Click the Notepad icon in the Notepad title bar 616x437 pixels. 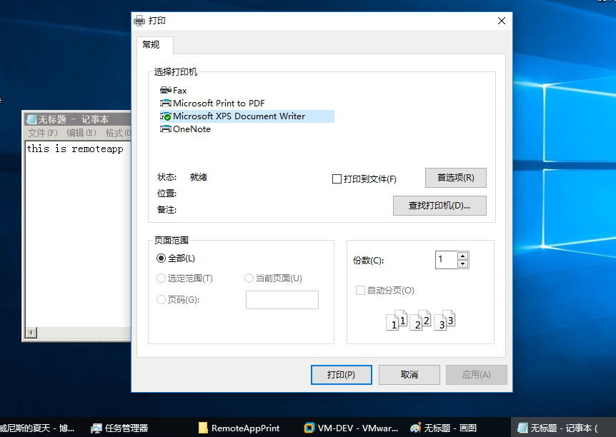click(x=31, y=119)
